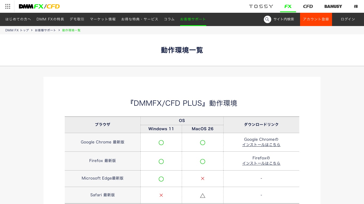This screenshot has width=364, height=204.
Task: Open the BANUSY tab
Action: tap(333, 6)
